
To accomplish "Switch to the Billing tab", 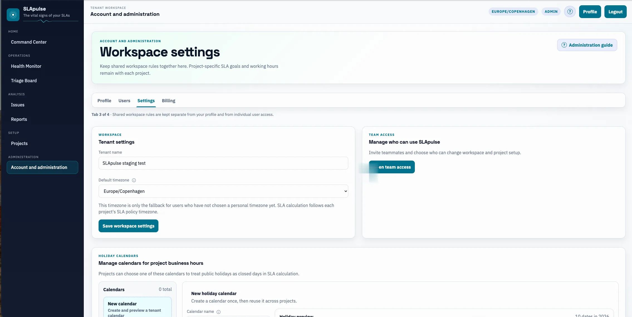I will (x=168, y=101).
